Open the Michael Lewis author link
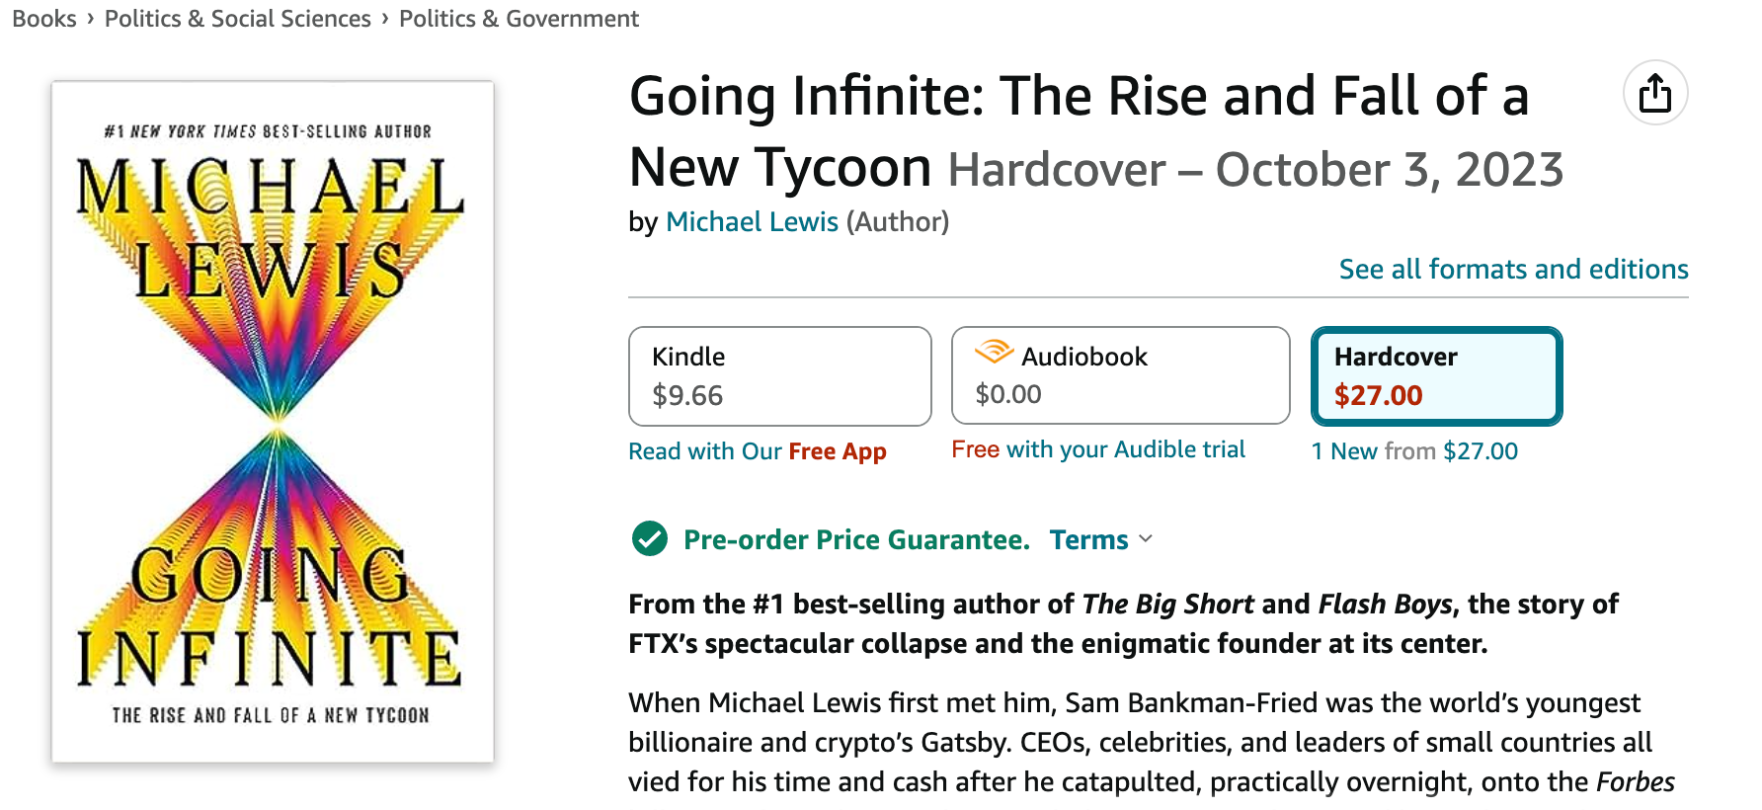1762x810 pixels. click(752, 222)
